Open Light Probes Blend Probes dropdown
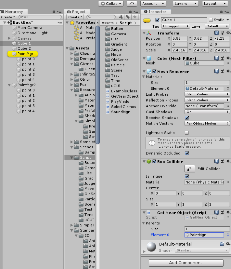Image resolution: width=231 pixels, height=269 pixels. (x=207, y=94)
